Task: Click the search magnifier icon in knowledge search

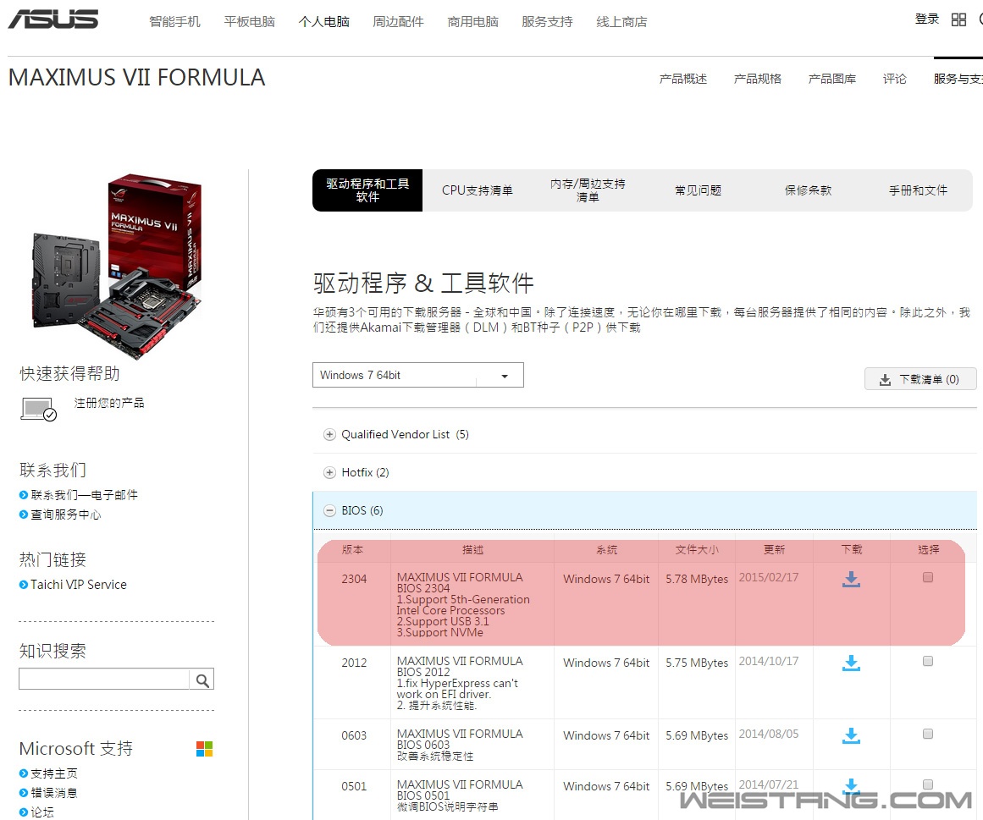Action: coord(202,680)
